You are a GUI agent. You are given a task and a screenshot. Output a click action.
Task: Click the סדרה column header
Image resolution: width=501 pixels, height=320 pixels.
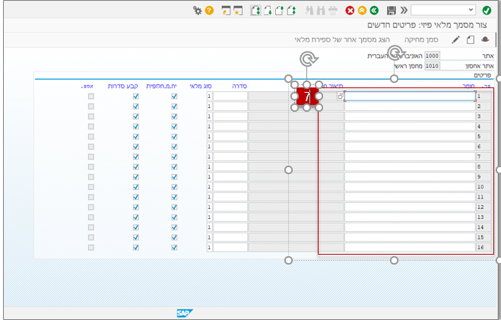coord(239,86)
